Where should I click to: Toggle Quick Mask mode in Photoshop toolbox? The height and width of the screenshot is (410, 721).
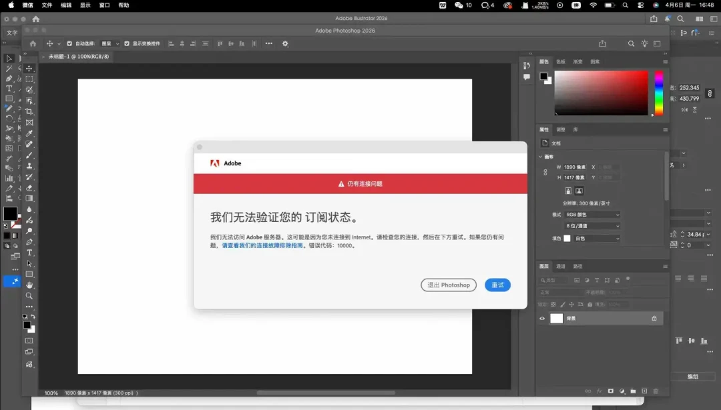(x=29, y=341)
